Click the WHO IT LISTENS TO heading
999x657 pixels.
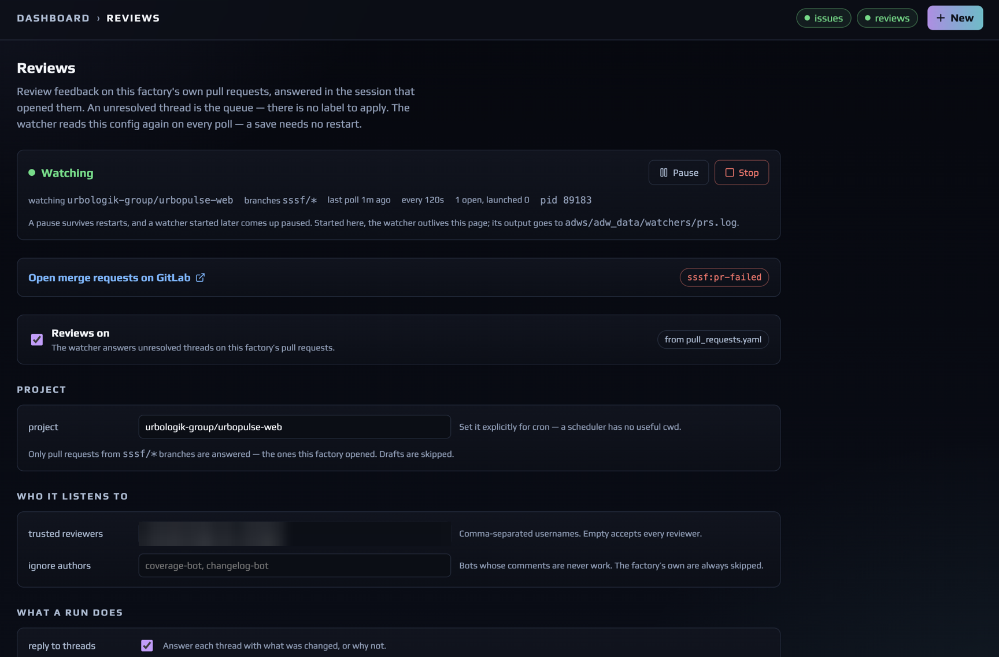72,496
